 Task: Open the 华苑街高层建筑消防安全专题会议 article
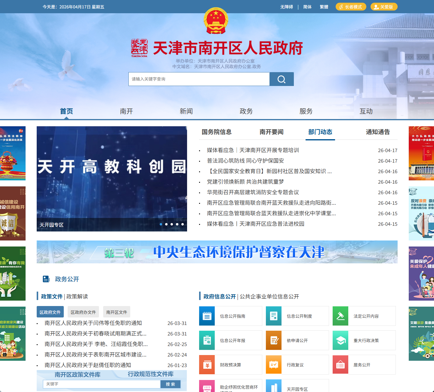254,192
